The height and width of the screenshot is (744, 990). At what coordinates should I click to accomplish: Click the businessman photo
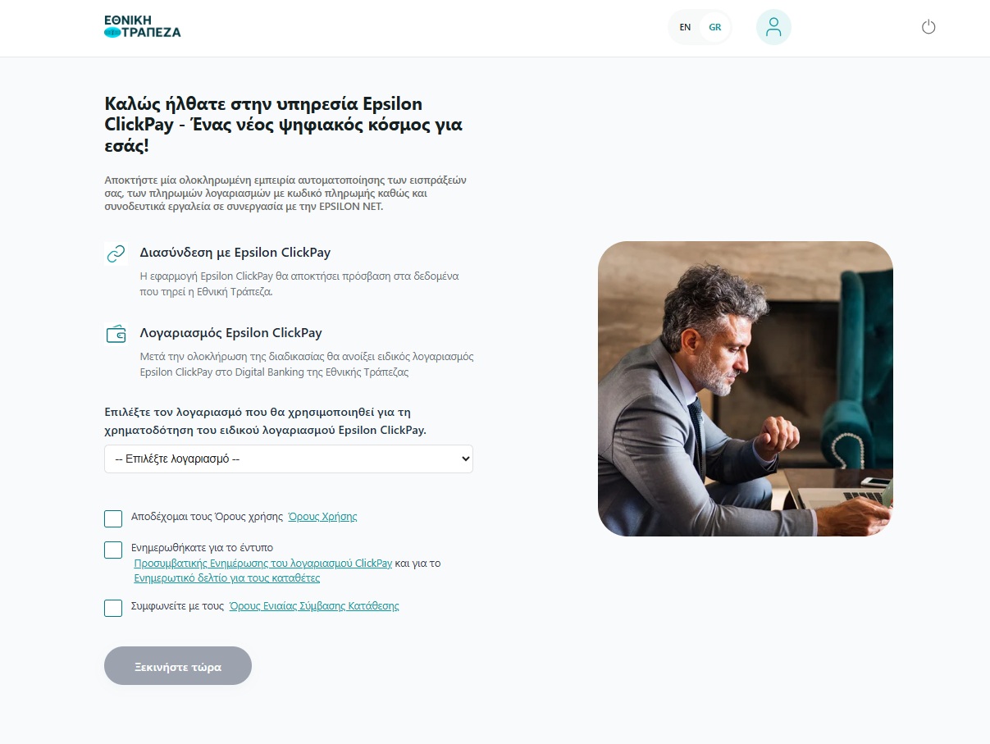745,389
